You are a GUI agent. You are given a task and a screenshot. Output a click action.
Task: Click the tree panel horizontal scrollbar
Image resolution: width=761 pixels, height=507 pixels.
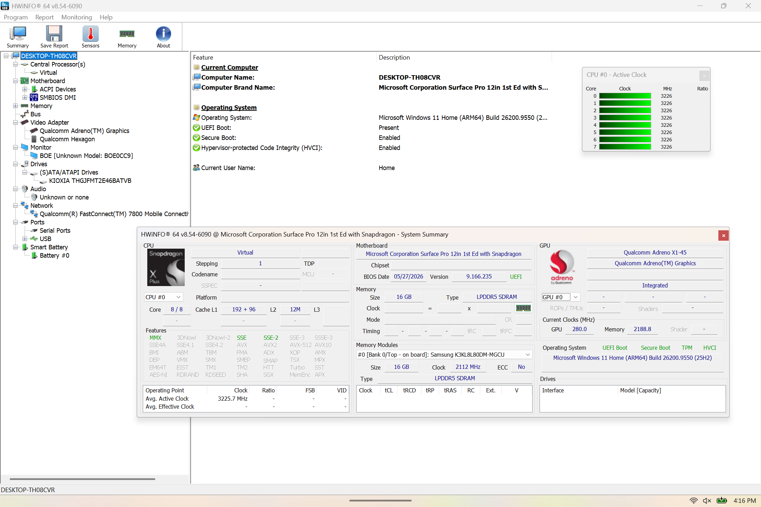tap(82, 479)
